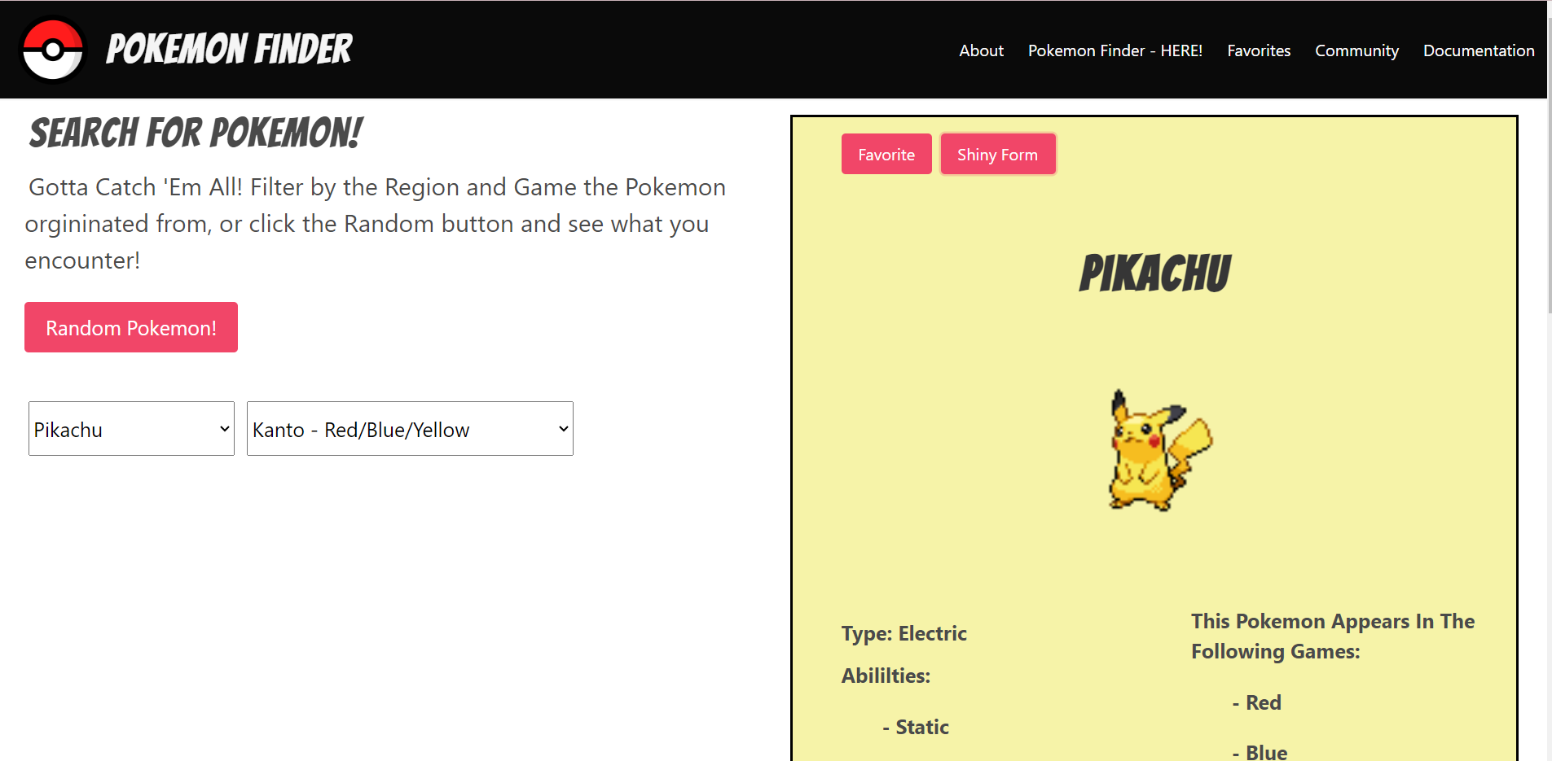The image size is (1552, 761).
Task: Navigate to the Community page
Action: (1356, 50)
